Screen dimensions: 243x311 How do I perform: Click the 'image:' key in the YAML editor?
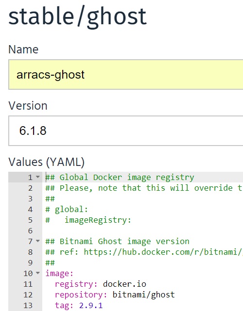[59, 274]
